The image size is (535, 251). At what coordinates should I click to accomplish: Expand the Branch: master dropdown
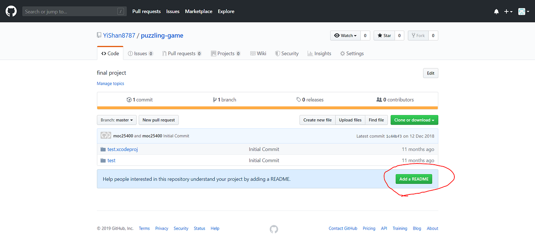117,120
